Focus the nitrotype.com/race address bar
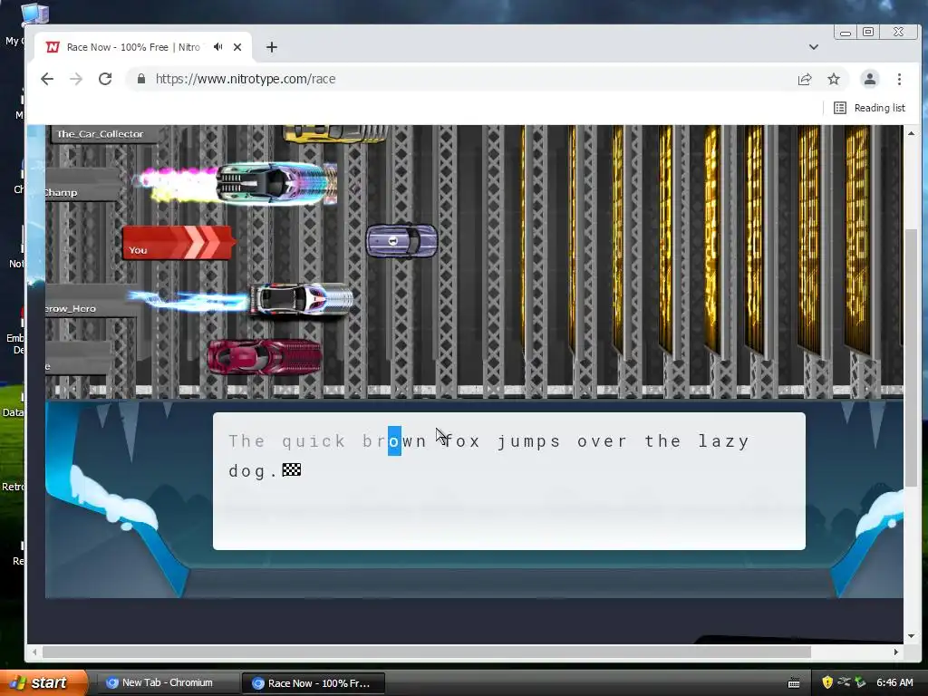Screen dimensions: 928x696 coord(461,79)
